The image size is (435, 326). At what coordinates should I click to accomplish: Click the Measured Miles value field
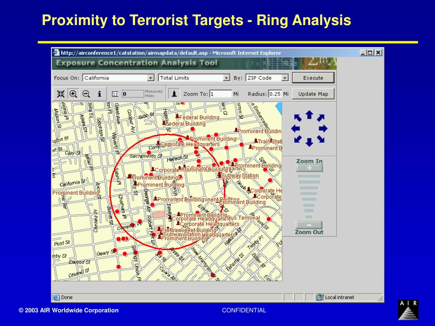click(133, 94)
